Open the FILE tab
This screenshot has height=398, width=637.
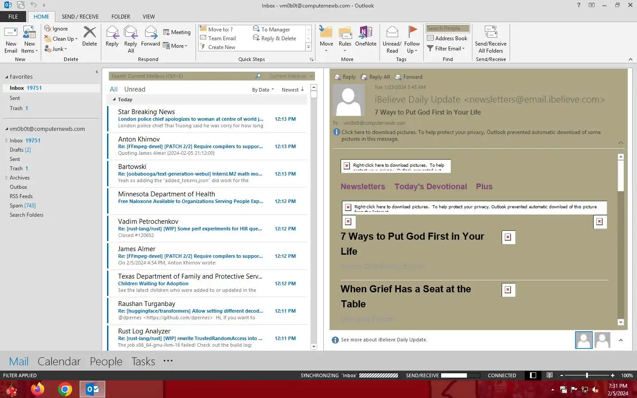[x=13, y=17]
